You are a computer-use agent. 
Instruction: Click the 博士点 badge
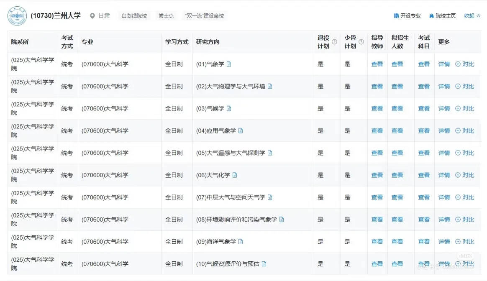pyautogui.click(x=166, y=15)
